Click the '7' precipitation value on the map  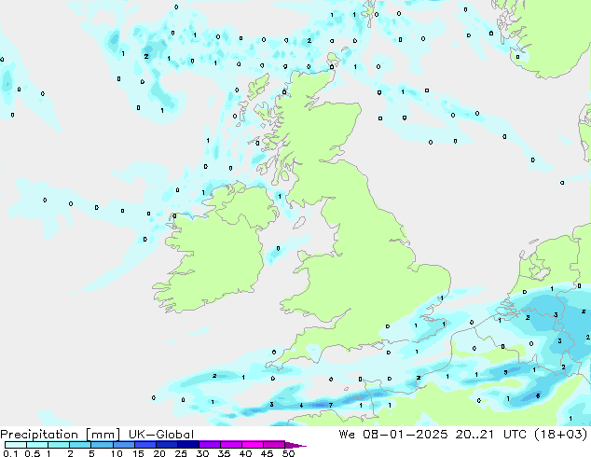click(x=331, y=406)
